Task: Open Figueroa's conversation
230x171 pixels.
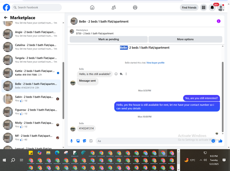Action: point(31,112)
